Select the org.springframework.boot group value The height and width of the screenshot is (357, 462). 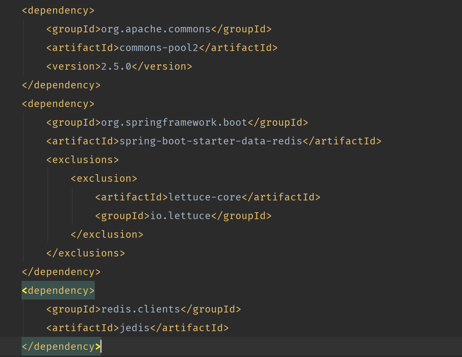(174, 122)
